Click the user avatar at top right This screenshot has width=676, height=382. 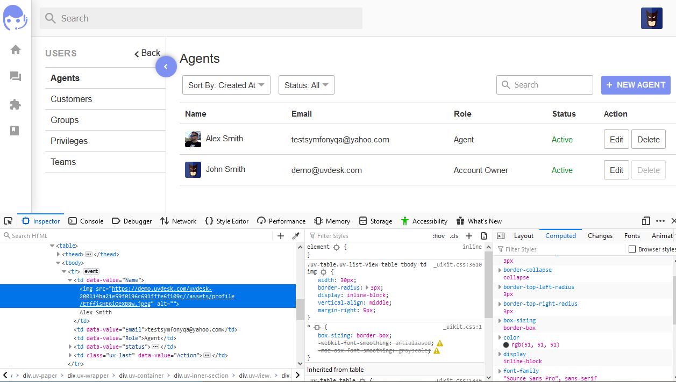tap(651, 18)
